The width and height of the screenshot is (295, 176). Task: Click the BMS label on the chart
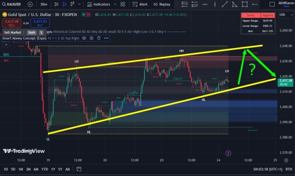[6, 55]
